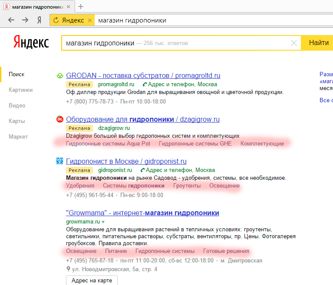The image size is (333, 285).
Task: Clear the search query with the X icon
Action: [294, 43]
